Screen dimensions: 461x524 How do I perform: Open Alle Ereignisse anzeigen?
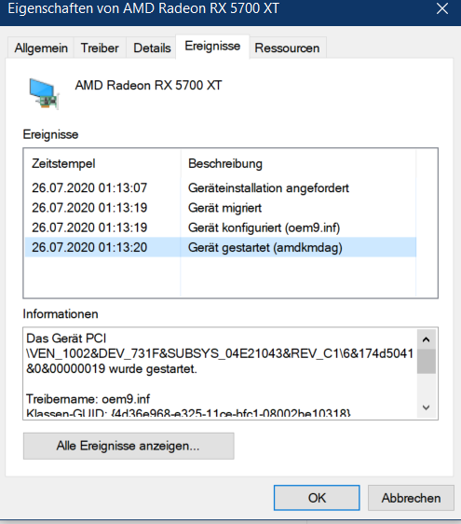129,446
